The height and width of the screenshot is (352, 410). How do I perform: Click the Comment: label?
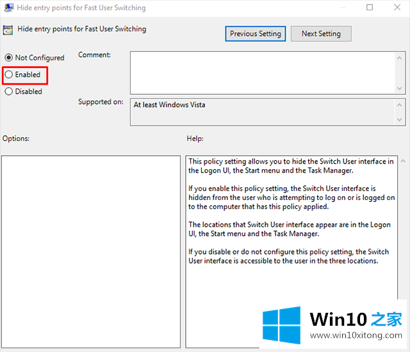(94, 55)
